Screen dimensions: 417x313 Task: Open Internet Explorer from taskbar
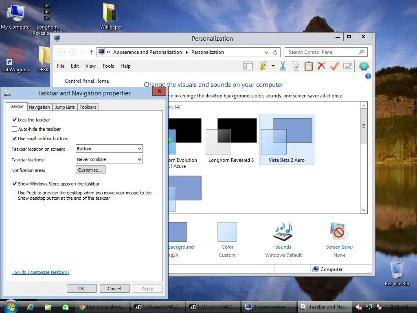coord(31,307)
